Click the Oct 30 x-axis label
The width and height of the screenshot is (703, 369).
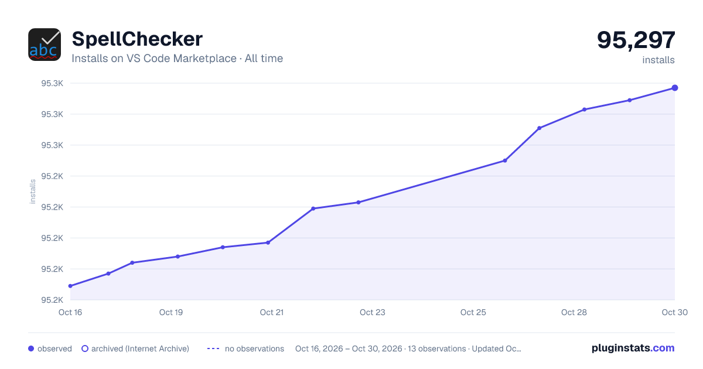(674, 312)
